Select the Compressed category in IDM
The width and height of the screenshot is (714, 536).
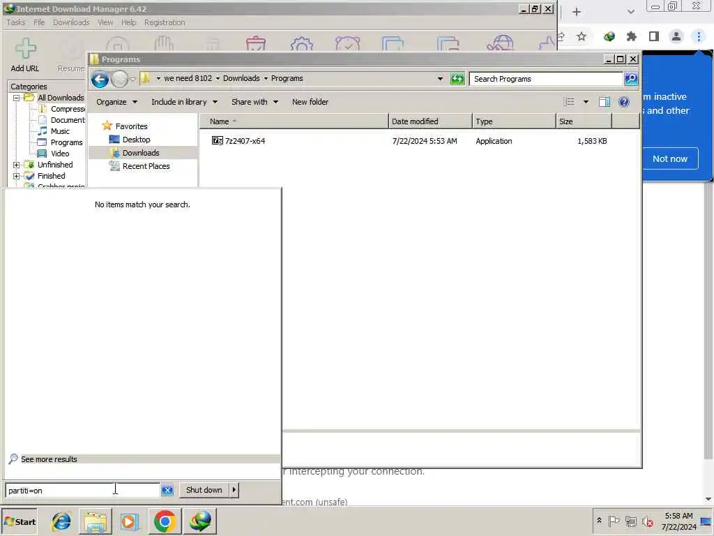click(67, 109)
